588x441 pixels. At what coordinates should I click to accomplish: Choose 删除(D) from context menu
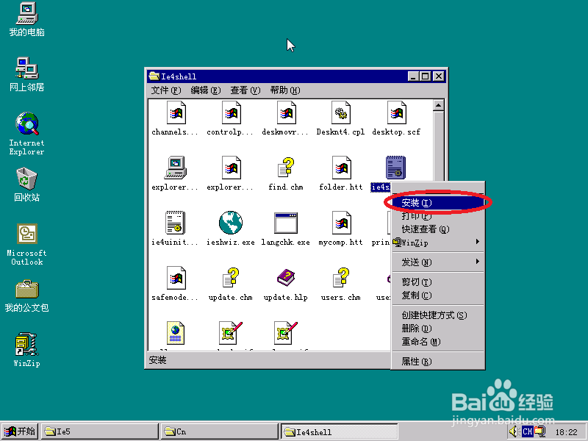pos(437,328)
